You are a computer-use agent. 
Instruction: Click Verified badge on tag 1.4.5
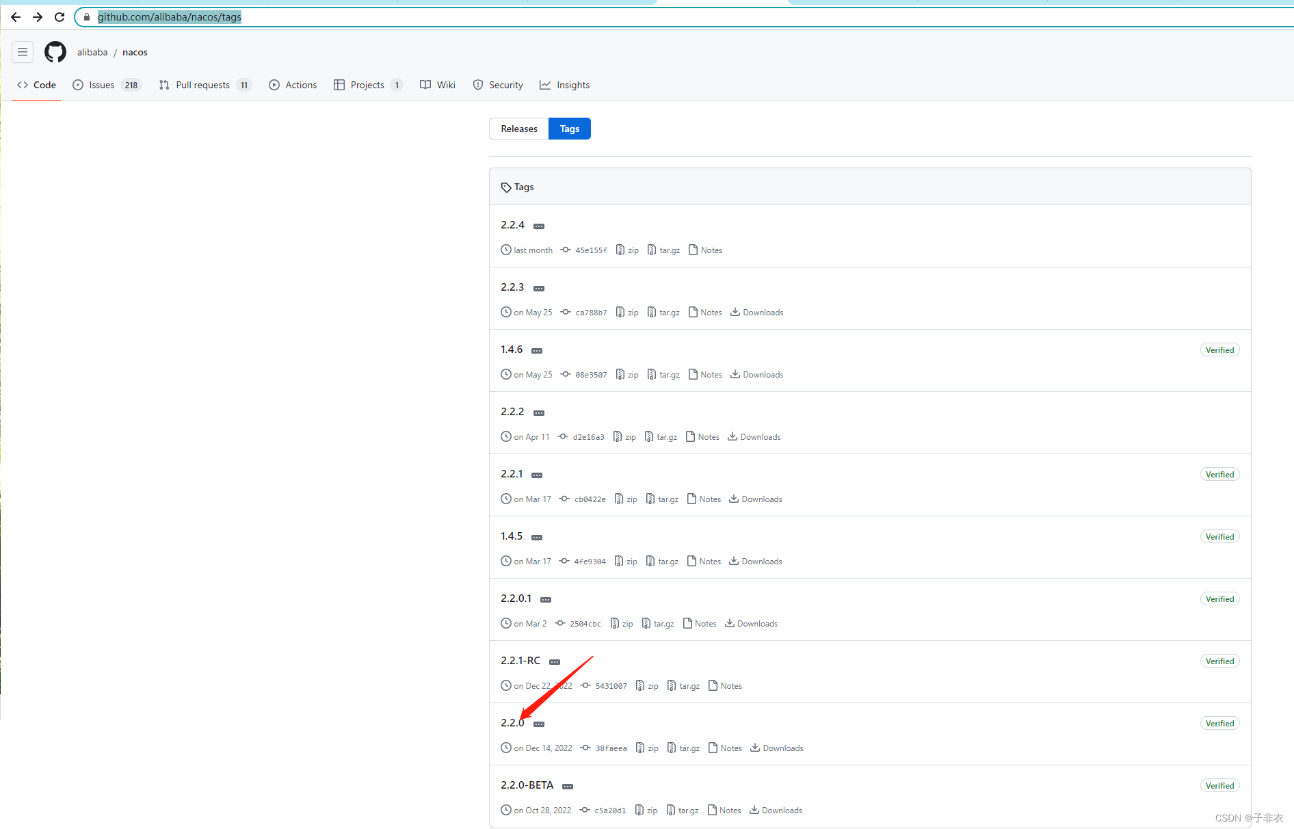click(x=1219, y=537)
